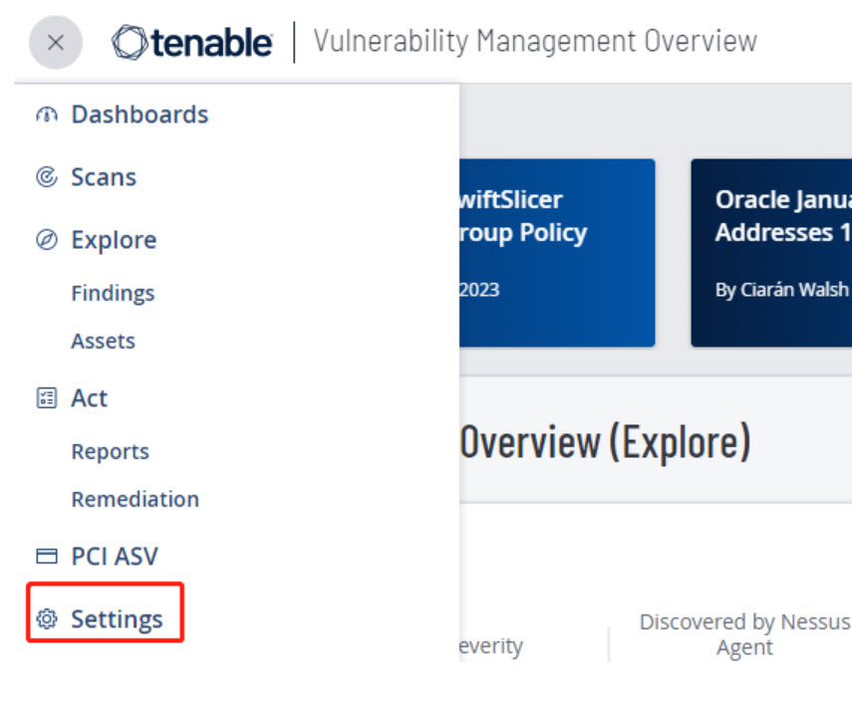Click the Overview (Explore) heading
Image resolution: width=852 pixels, height=707 pixels.
(605, 442)
